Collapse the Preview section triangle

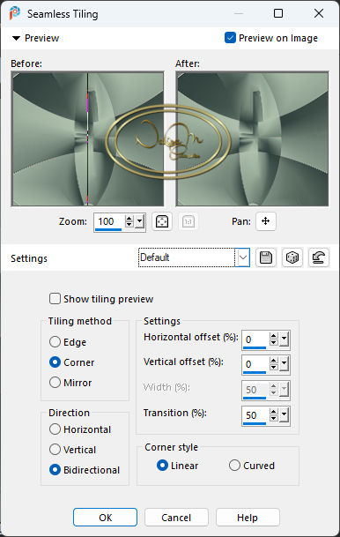click(16, 38)
